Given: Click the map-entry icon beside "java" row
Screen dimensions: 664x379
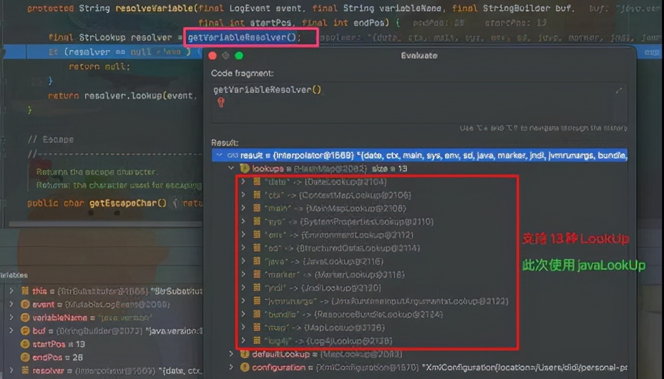Looking at the screenshot, I should click(x=257, y=261).
